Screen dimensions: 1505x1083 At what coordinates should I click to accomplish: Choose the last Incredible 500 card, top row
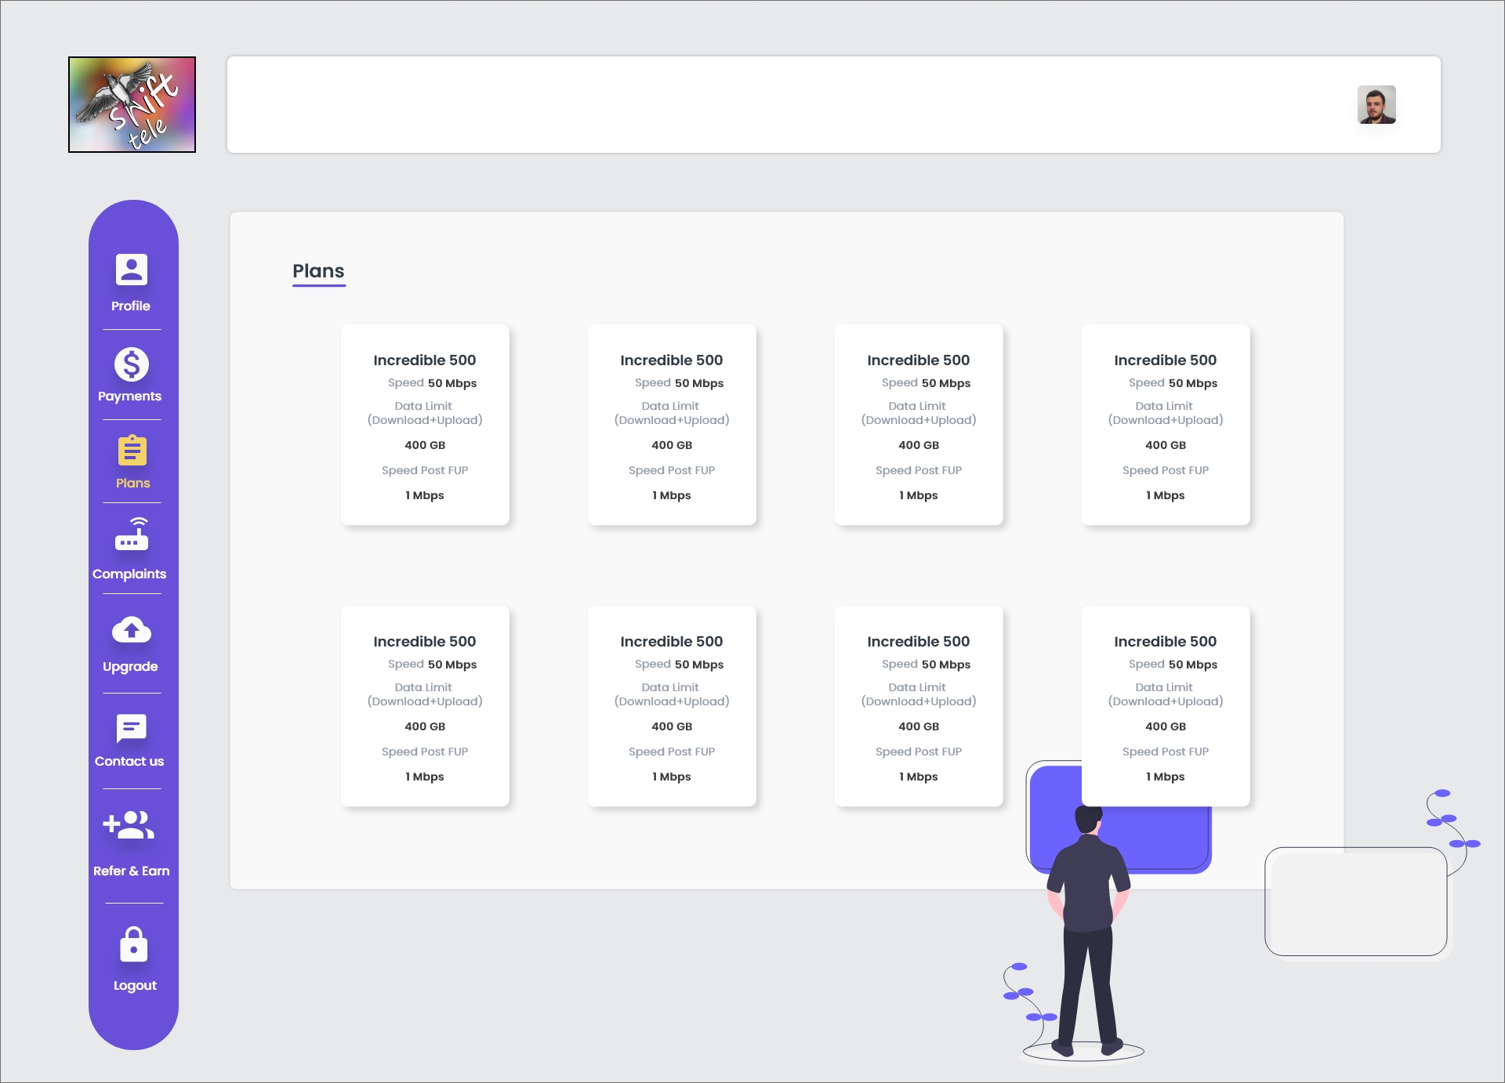(x=1165, y=425)
